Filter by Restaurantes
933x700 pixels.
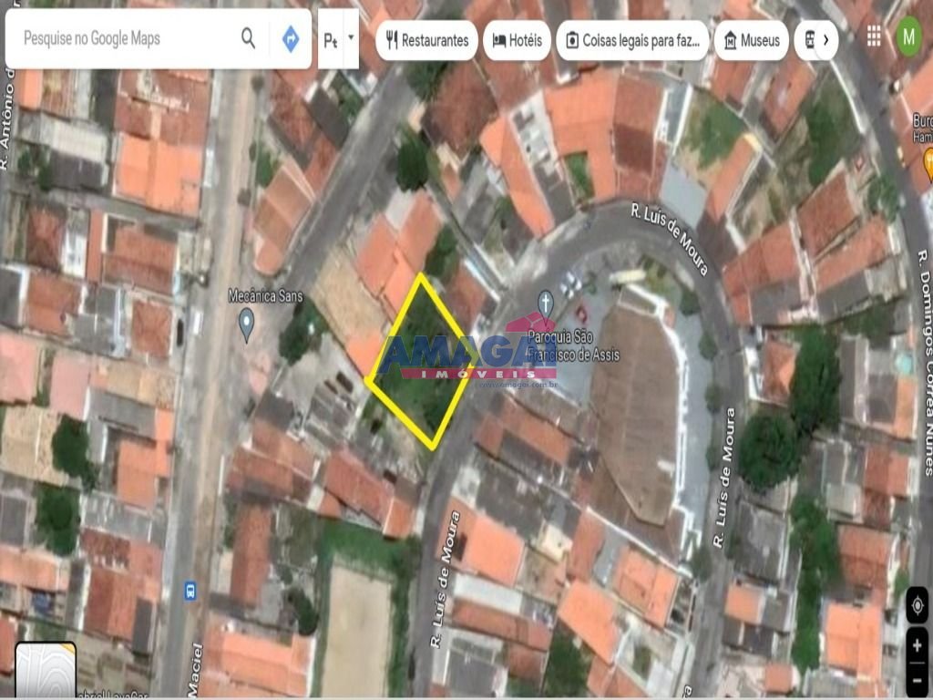point(426,40)
